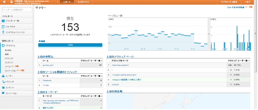
Task: Click the ユーザー people icon
Action: [x=3, y=76]
